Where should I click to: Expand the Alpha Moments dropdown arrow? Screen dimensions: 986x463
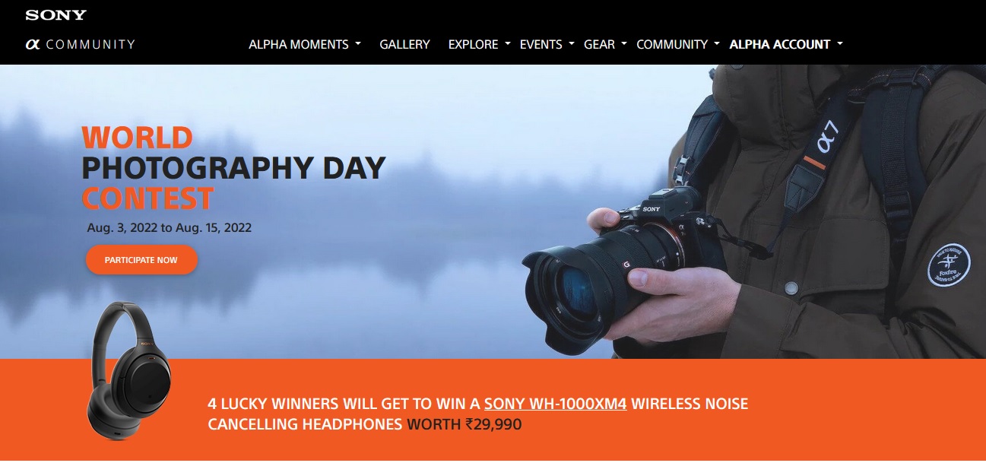point(358,44)
